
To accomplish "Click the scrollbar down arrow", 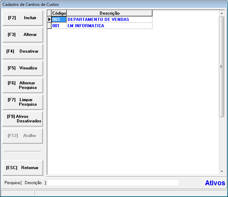I will tap(222, 172).
